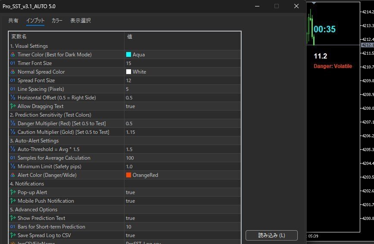Click the color icon beside Normal Spread Color

[x=12, y=72]
